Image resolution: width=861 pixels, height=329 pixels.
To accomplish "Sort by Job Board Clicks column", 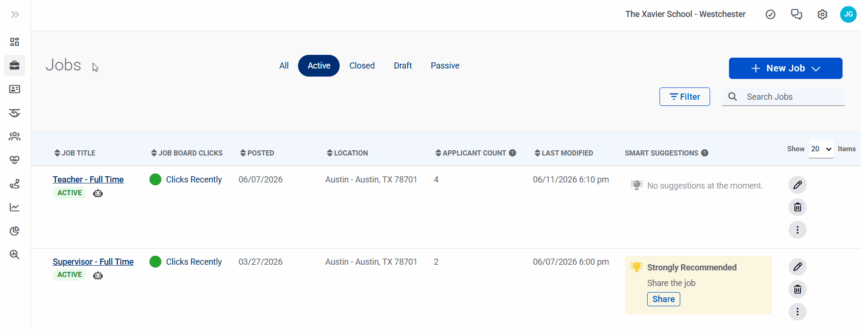I will pos(186,153).
